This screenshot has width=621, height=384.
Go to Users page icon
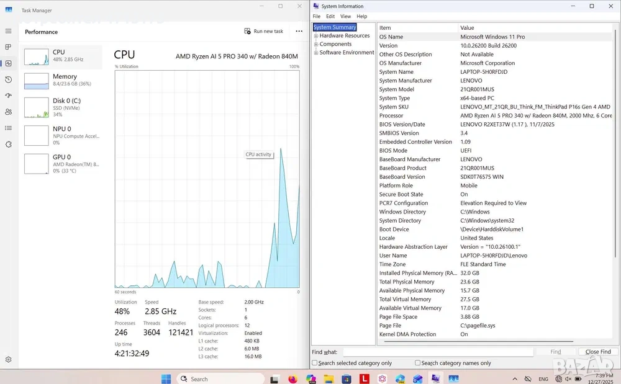pyautogui.click(x=8, y=112)
